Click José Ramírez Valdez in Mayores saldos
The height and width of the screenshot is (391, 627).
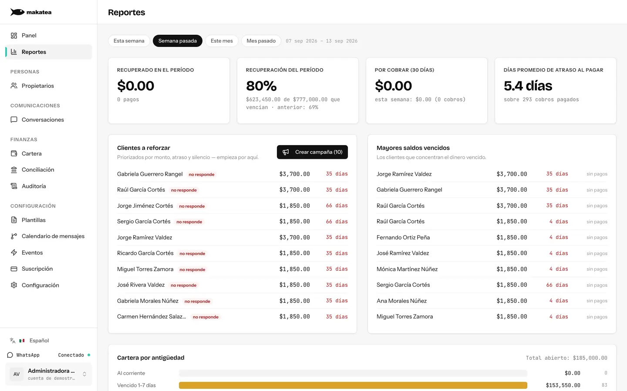[x=403, y=253]
